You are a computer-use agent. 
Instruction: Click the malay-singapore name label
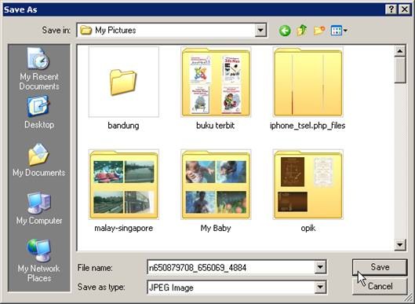[x=124, y=229]
